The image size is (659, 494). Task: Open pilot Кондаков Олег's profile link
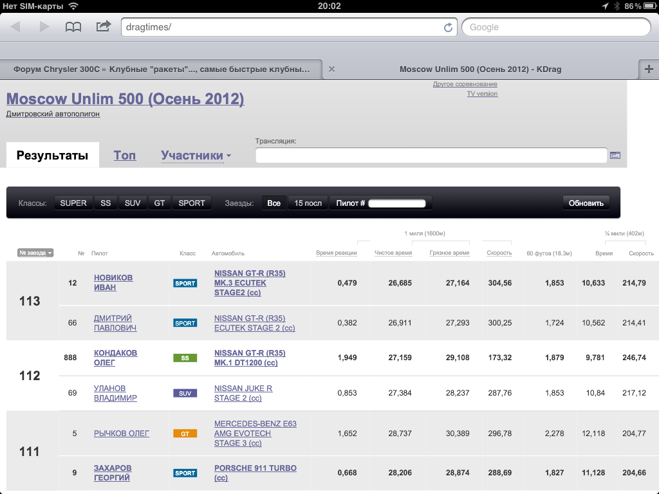[115, 358]
